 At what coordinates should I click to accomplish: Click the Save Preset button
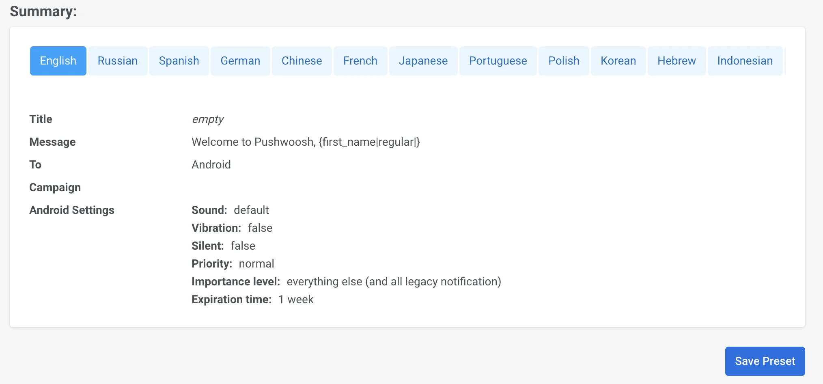tap(765, 361)
